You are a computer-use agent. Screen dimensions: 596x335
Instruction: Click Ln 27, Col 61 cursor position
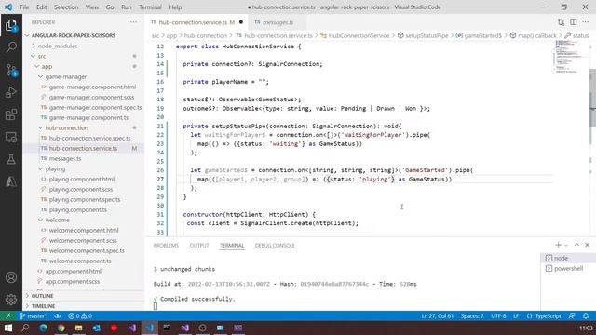click(x=437, y=315)
